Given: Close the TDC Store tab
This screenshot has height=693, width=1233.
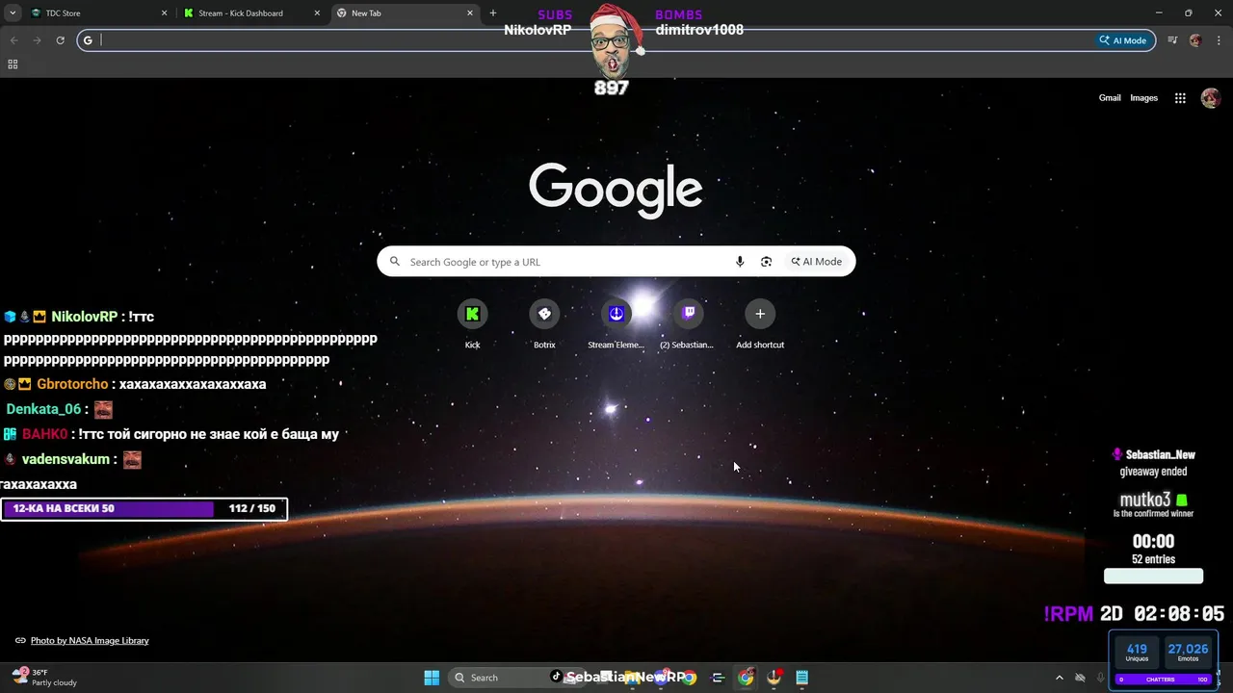Looking at the screenshot, I should point(164,13).
